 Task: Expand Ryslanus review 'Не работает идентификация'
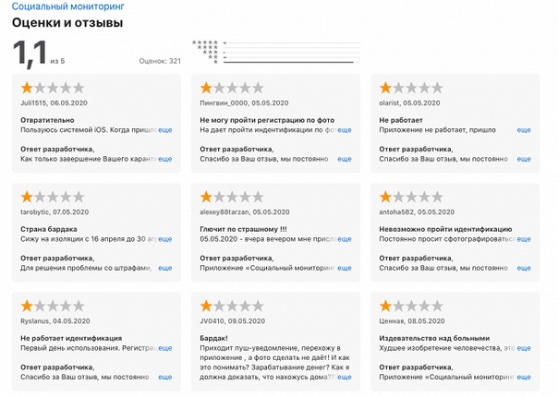click(x=164, y=348)
